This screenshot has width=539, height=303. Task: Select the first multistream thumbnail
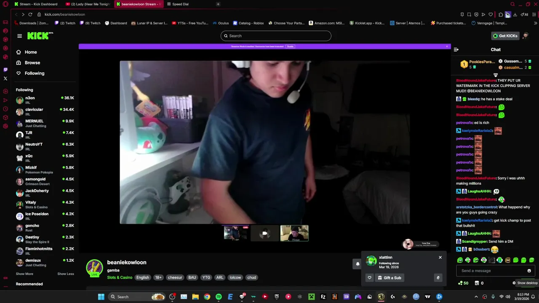point(236,233)
